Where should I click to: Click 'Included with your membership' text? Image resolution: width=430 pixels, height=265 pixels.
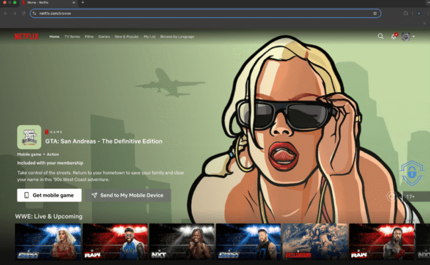pyautogui.click(x=50, y=163)
